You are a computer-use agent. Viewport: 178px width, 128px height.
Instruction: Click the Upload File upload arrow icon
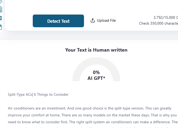[x=93, y=21]
